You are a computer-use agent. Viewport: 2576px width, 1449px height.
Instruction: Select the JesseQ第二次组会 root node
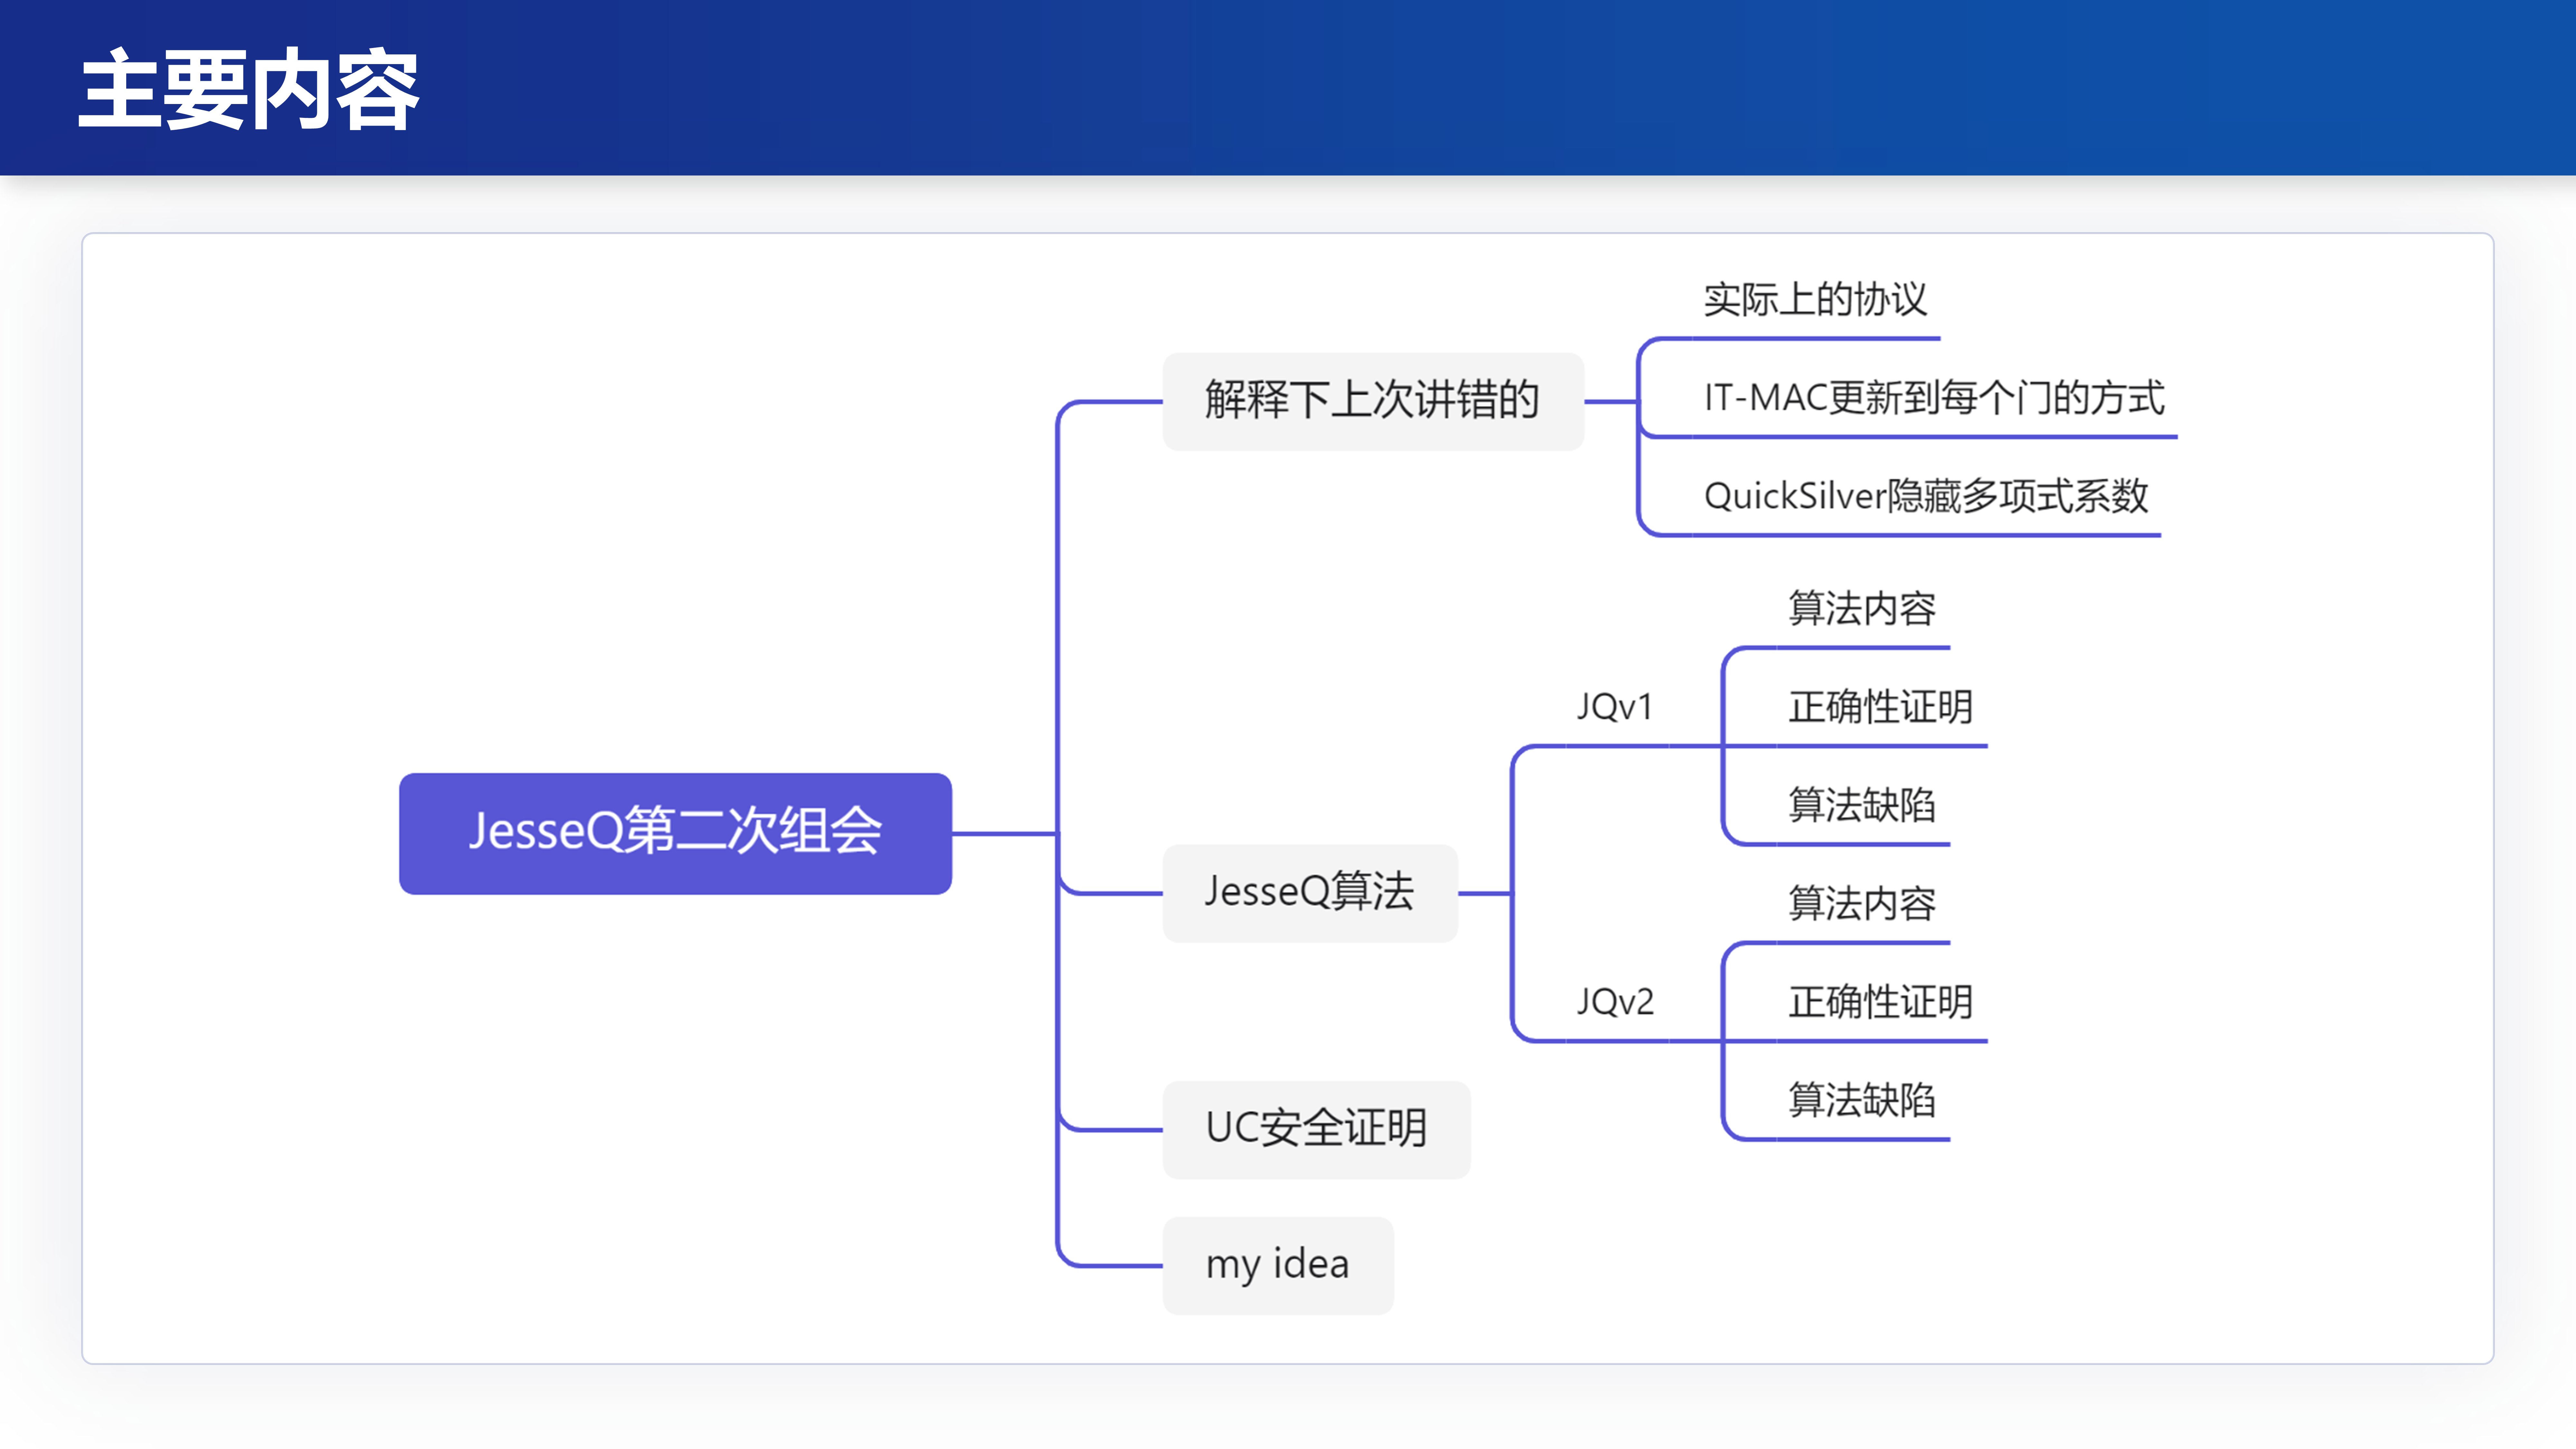(x=675, y=832)
